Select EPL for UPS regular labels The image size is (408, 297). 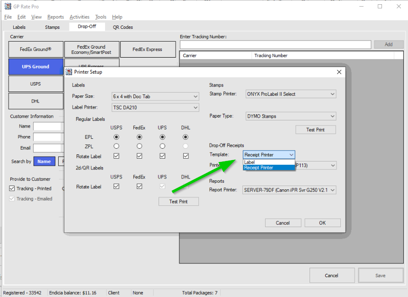(x=162, y=137)
